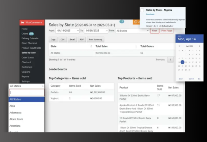This screenshot has width=207, height=142.
Task: Click Cancel in date picker
Action: click(191, 79)
